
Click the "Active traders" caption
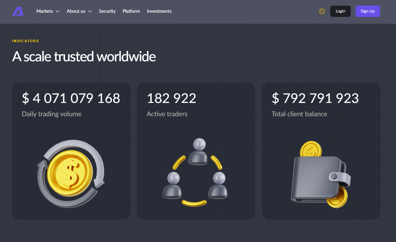coord(167,114)
